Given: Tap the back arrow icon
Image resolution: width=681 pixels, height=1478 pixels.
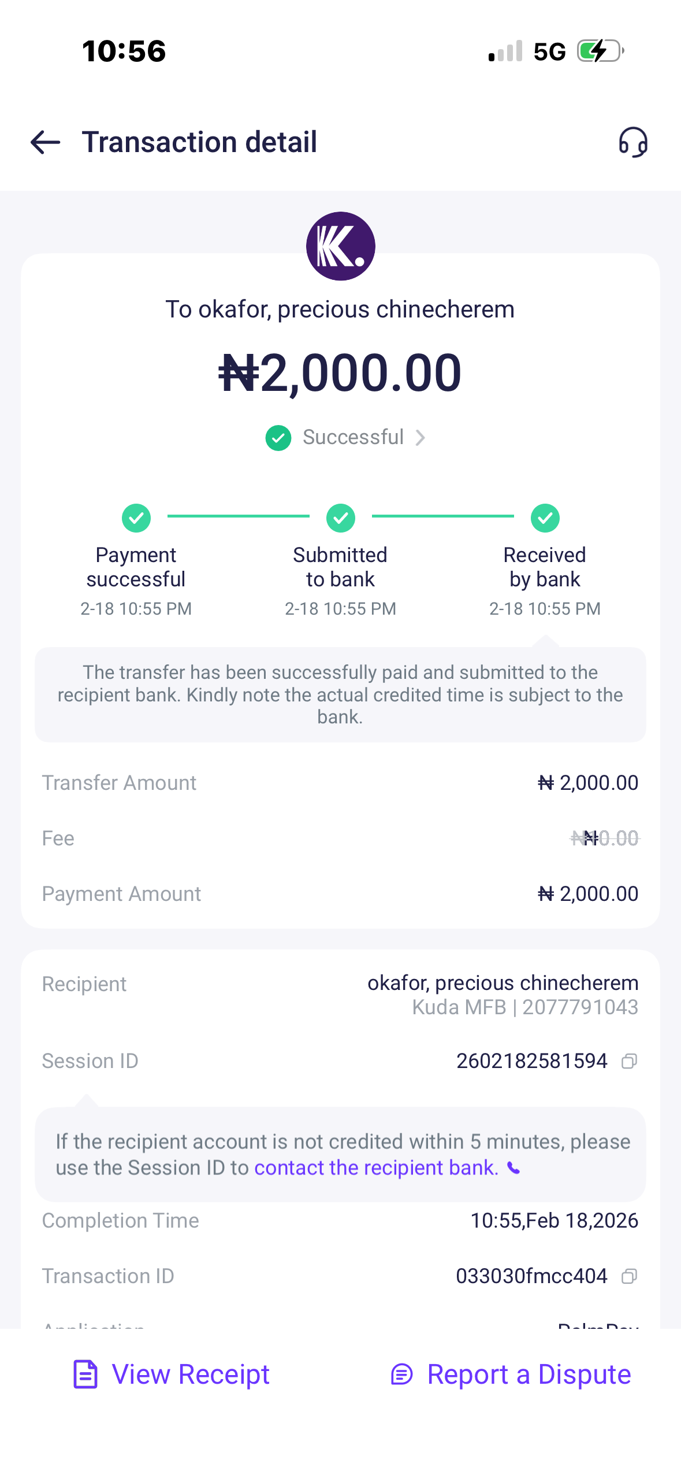Looking at the screenshot, I should pyautogui.click(x=45, y=142).
